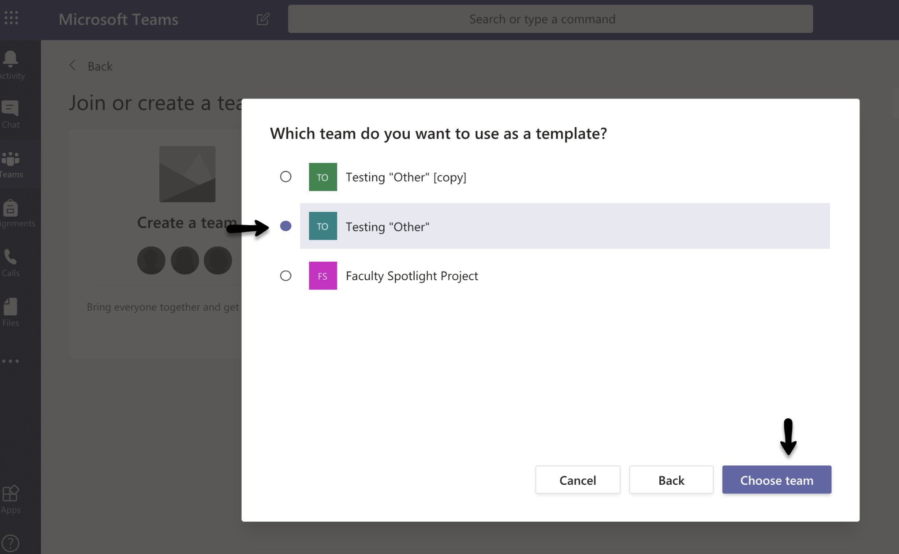Viewport: 899px width, 554px height.
Task: Select Faculty Spotlight Project radio button
Action: (286, 276)
